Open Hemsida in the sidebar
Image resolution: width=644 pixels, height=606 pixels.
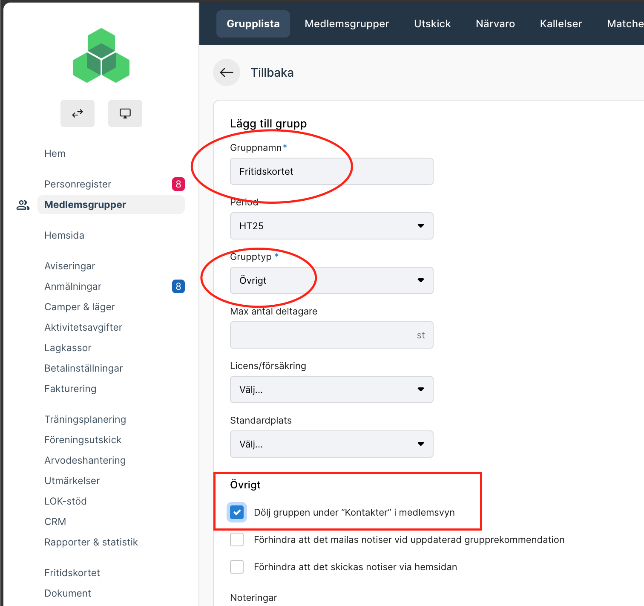pos(64,235)
